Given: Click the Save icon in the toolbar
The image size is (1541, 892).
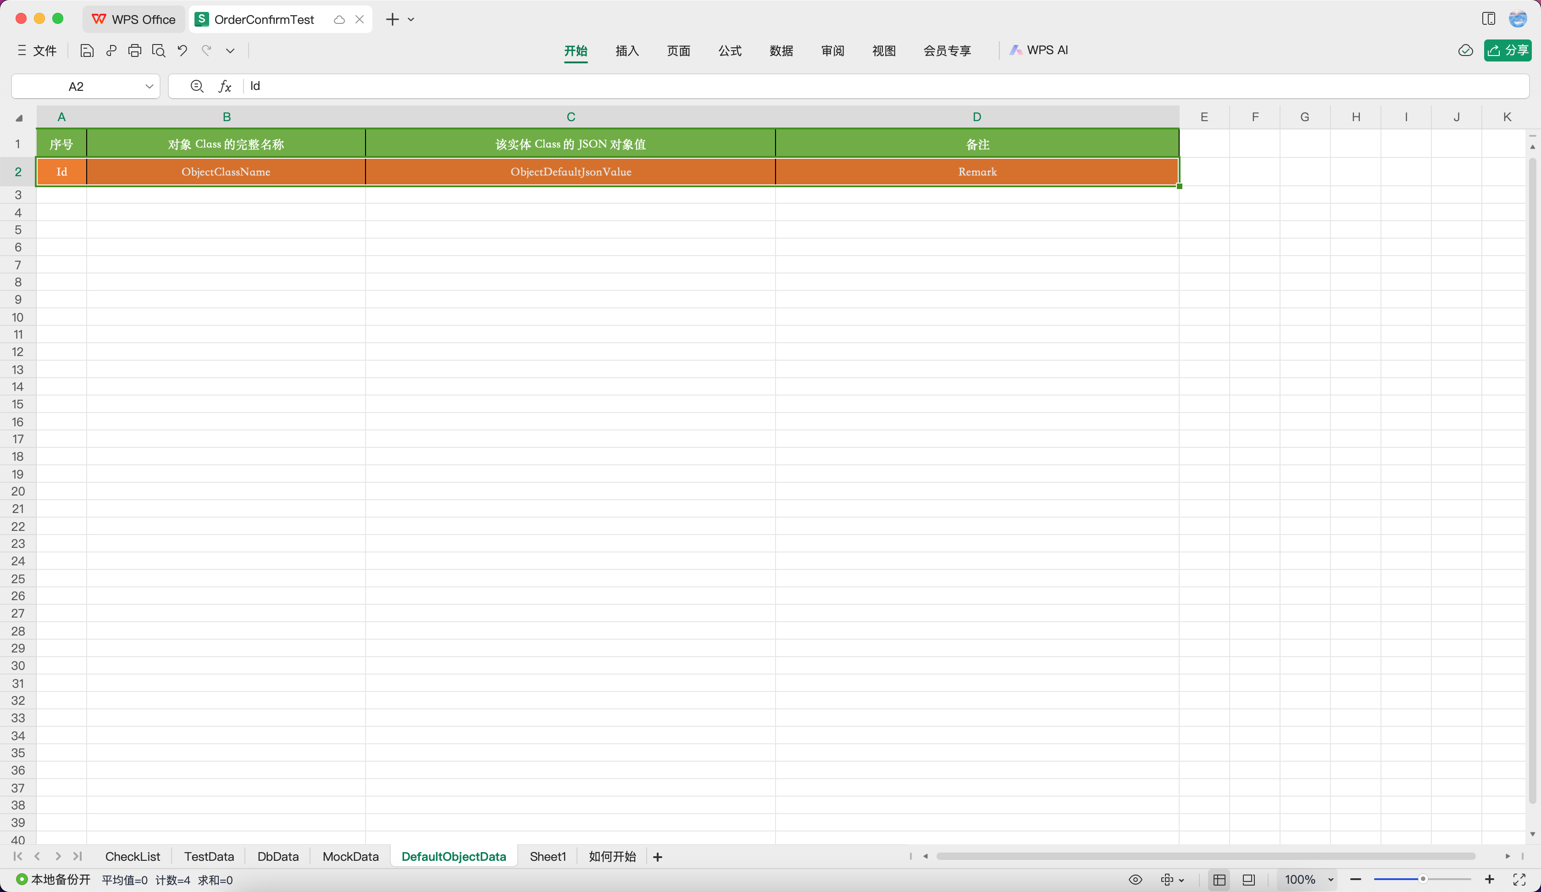Looking at the screenshot, I should [87, 50].
